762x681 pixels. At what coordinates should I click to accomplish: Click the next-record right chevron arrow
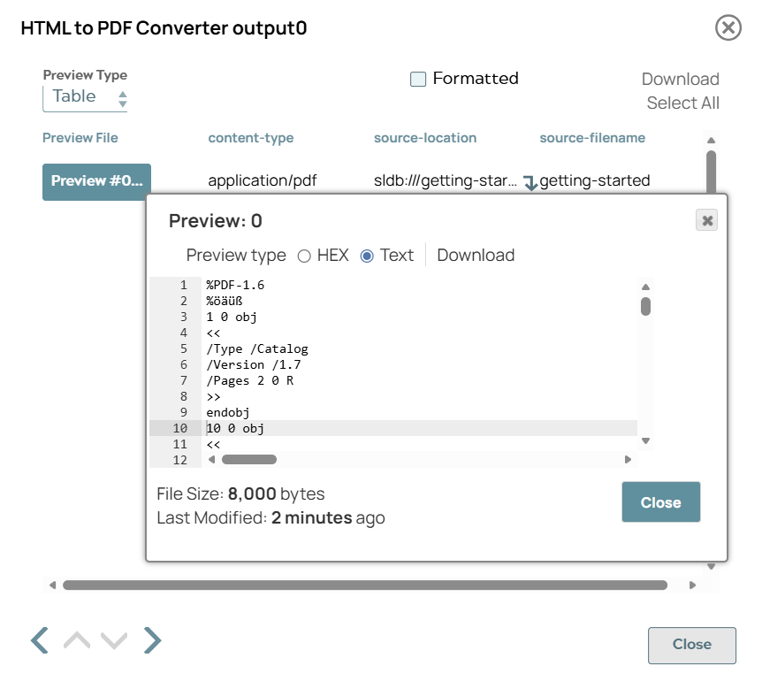click(151, 639)
